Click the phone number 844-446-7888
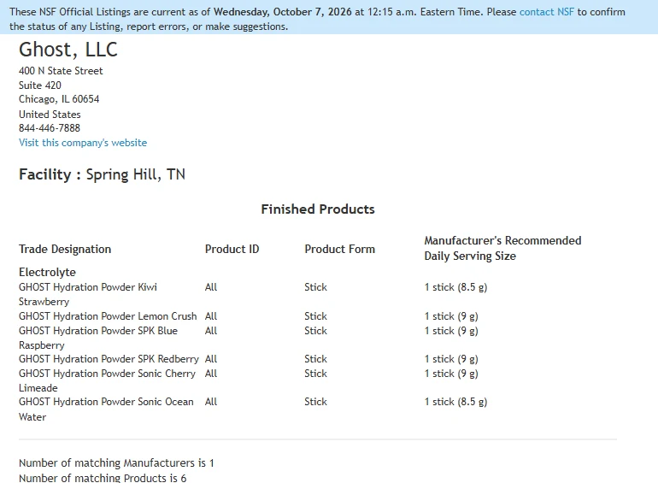The width and height of the screenshot is (658, 483). pyautogui.click(x=49, y=128)
